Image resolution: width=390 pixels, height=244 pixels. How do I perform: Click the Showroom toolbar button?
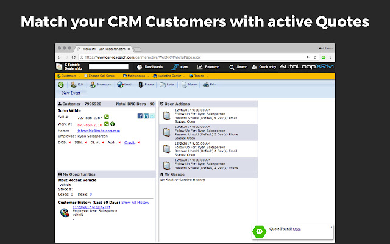(100, 85)
